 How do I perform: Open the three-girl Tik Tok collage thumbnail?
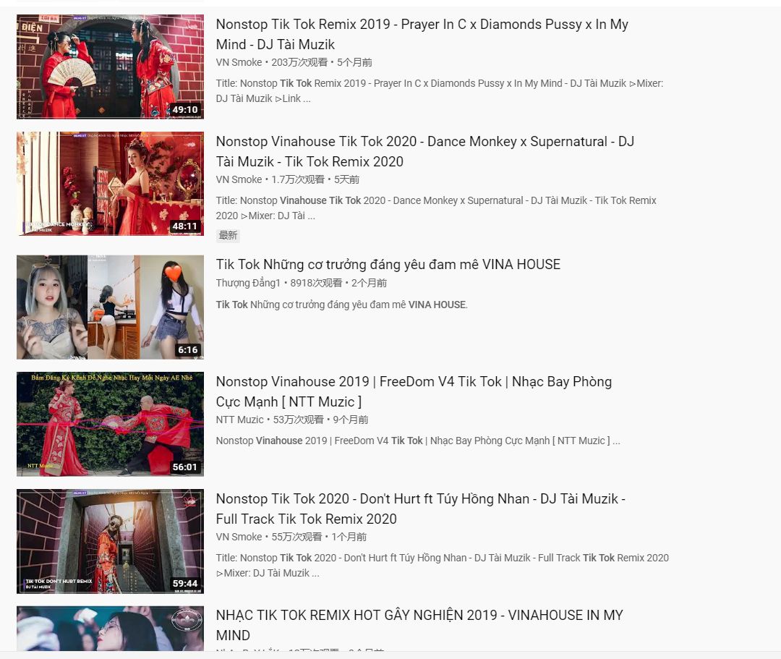110,307
